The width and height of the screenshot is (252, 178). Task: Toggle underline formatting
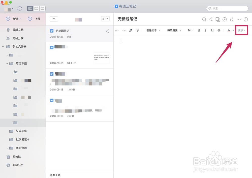pyautogui.click(x=212, y=30)
